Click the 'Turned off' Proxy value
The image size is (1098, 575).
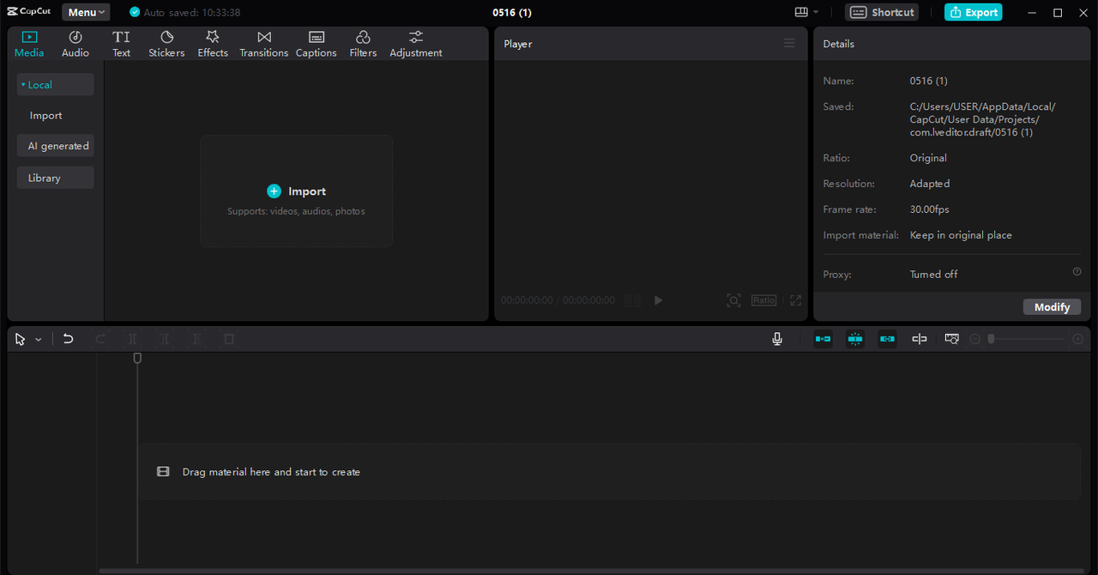[933, 275]
